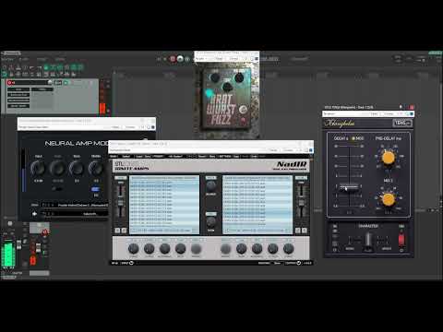Click the Param button in Neural Amp window header
The image size is (443, 332).
tap(115, 127)
